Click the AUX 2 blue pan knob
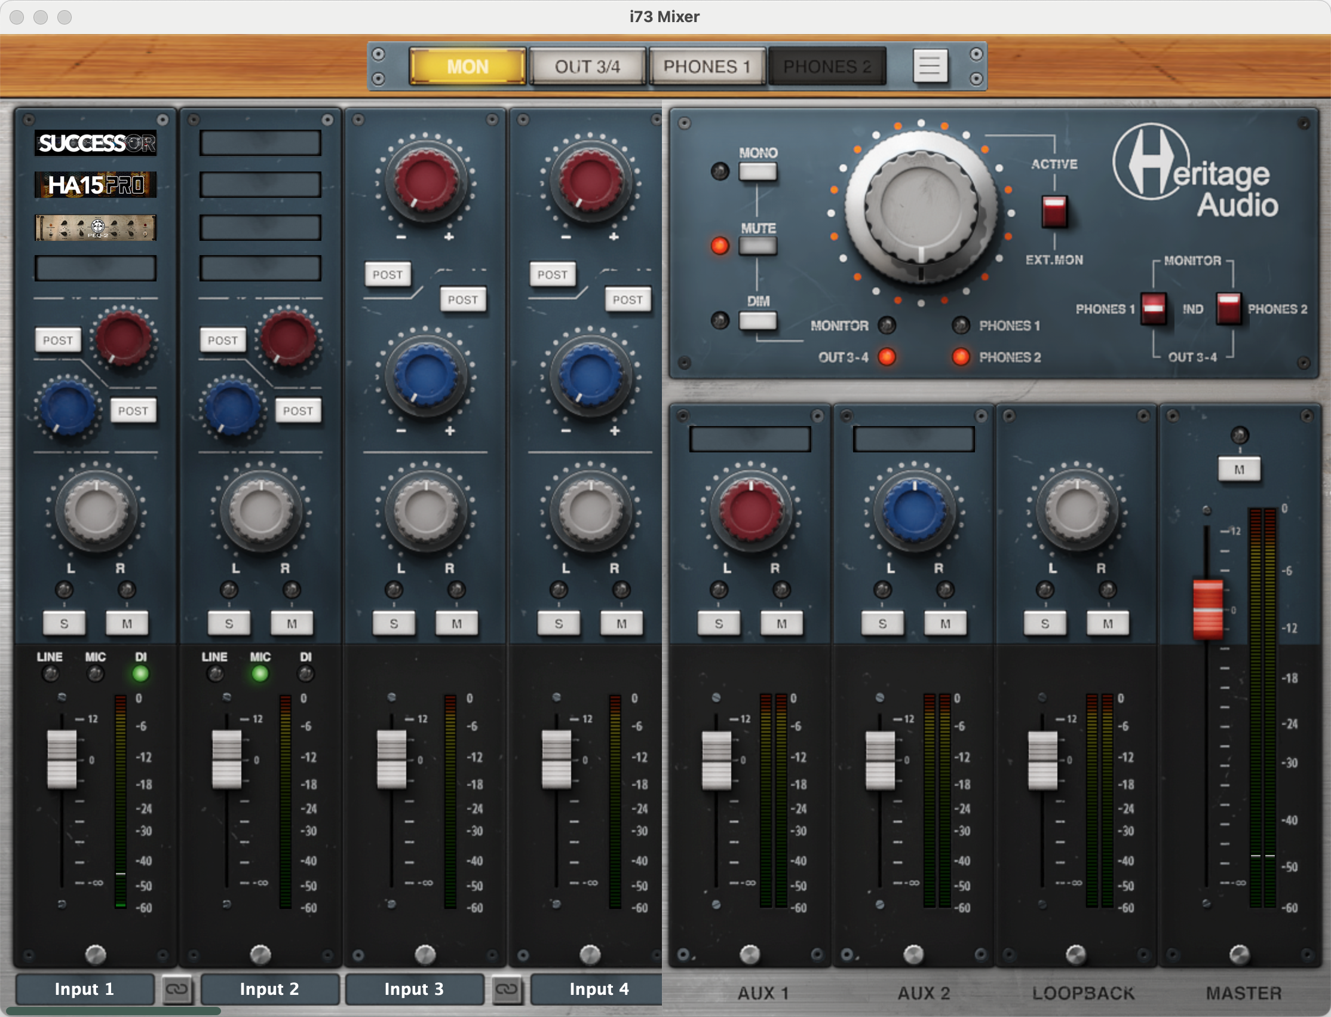The width and height of the screenshot is (1331, 1017). click(x=914, y=511)
